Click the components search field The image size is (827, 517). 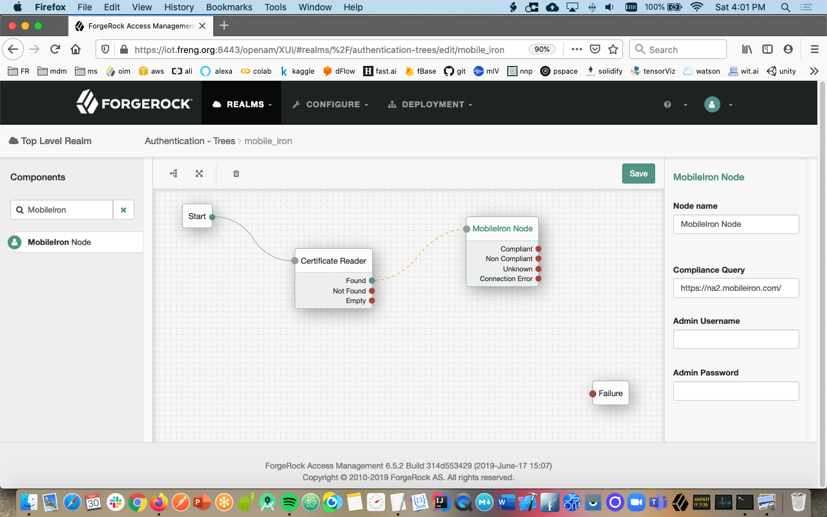[62, 210]
